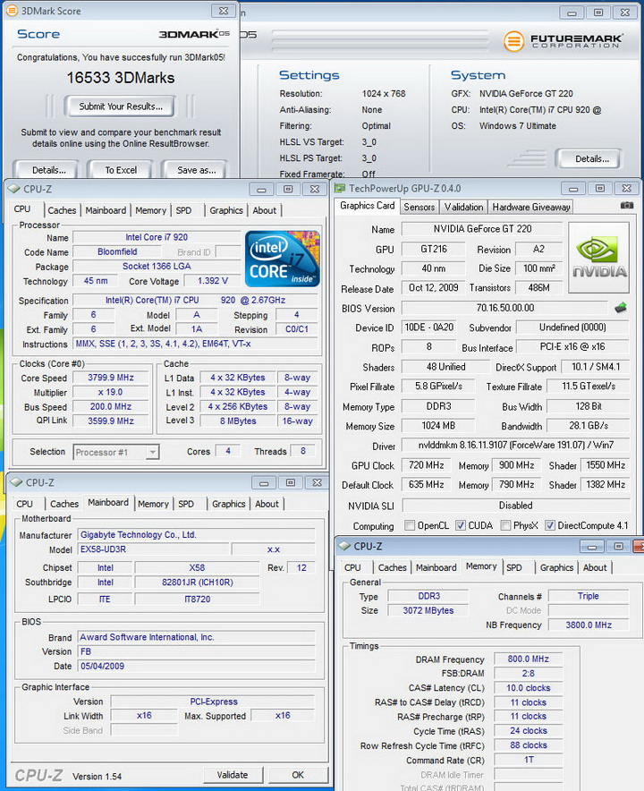644x791 pixels.
Task: Toggle the CUDA checkbox in GPU-Z
Action: [461, 525]
